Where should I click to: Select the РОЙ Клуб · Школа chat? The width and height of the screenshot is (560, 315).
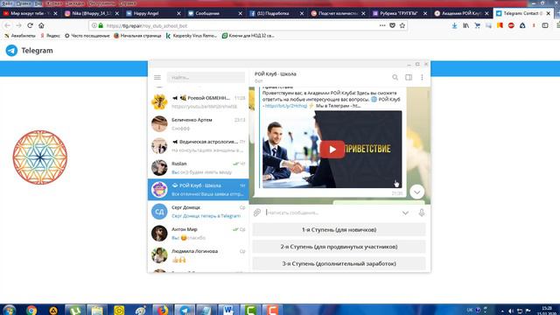(199, 190)
